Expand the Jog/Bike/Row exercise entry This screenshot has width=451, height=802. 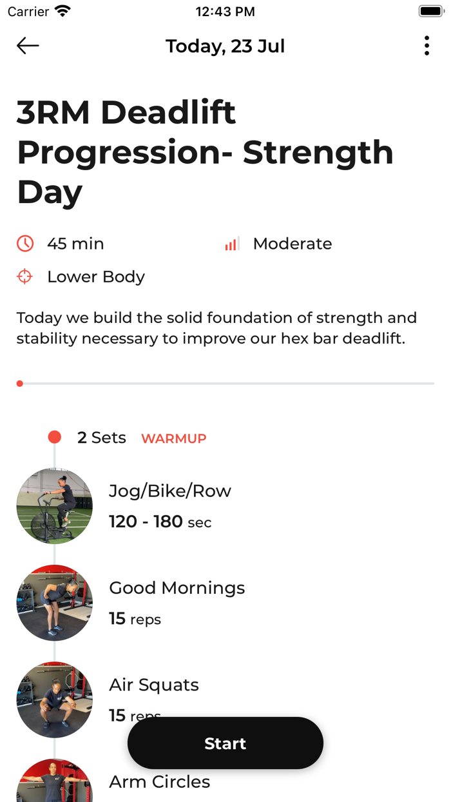click(x=170, y=491)
